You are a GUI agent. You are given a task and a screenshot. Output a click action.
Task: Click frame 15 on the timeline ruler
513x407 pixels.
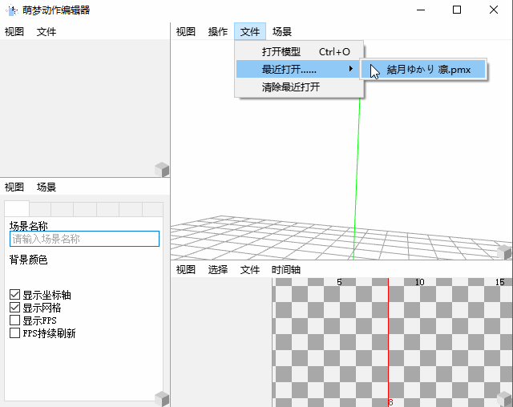coord(499,282)
